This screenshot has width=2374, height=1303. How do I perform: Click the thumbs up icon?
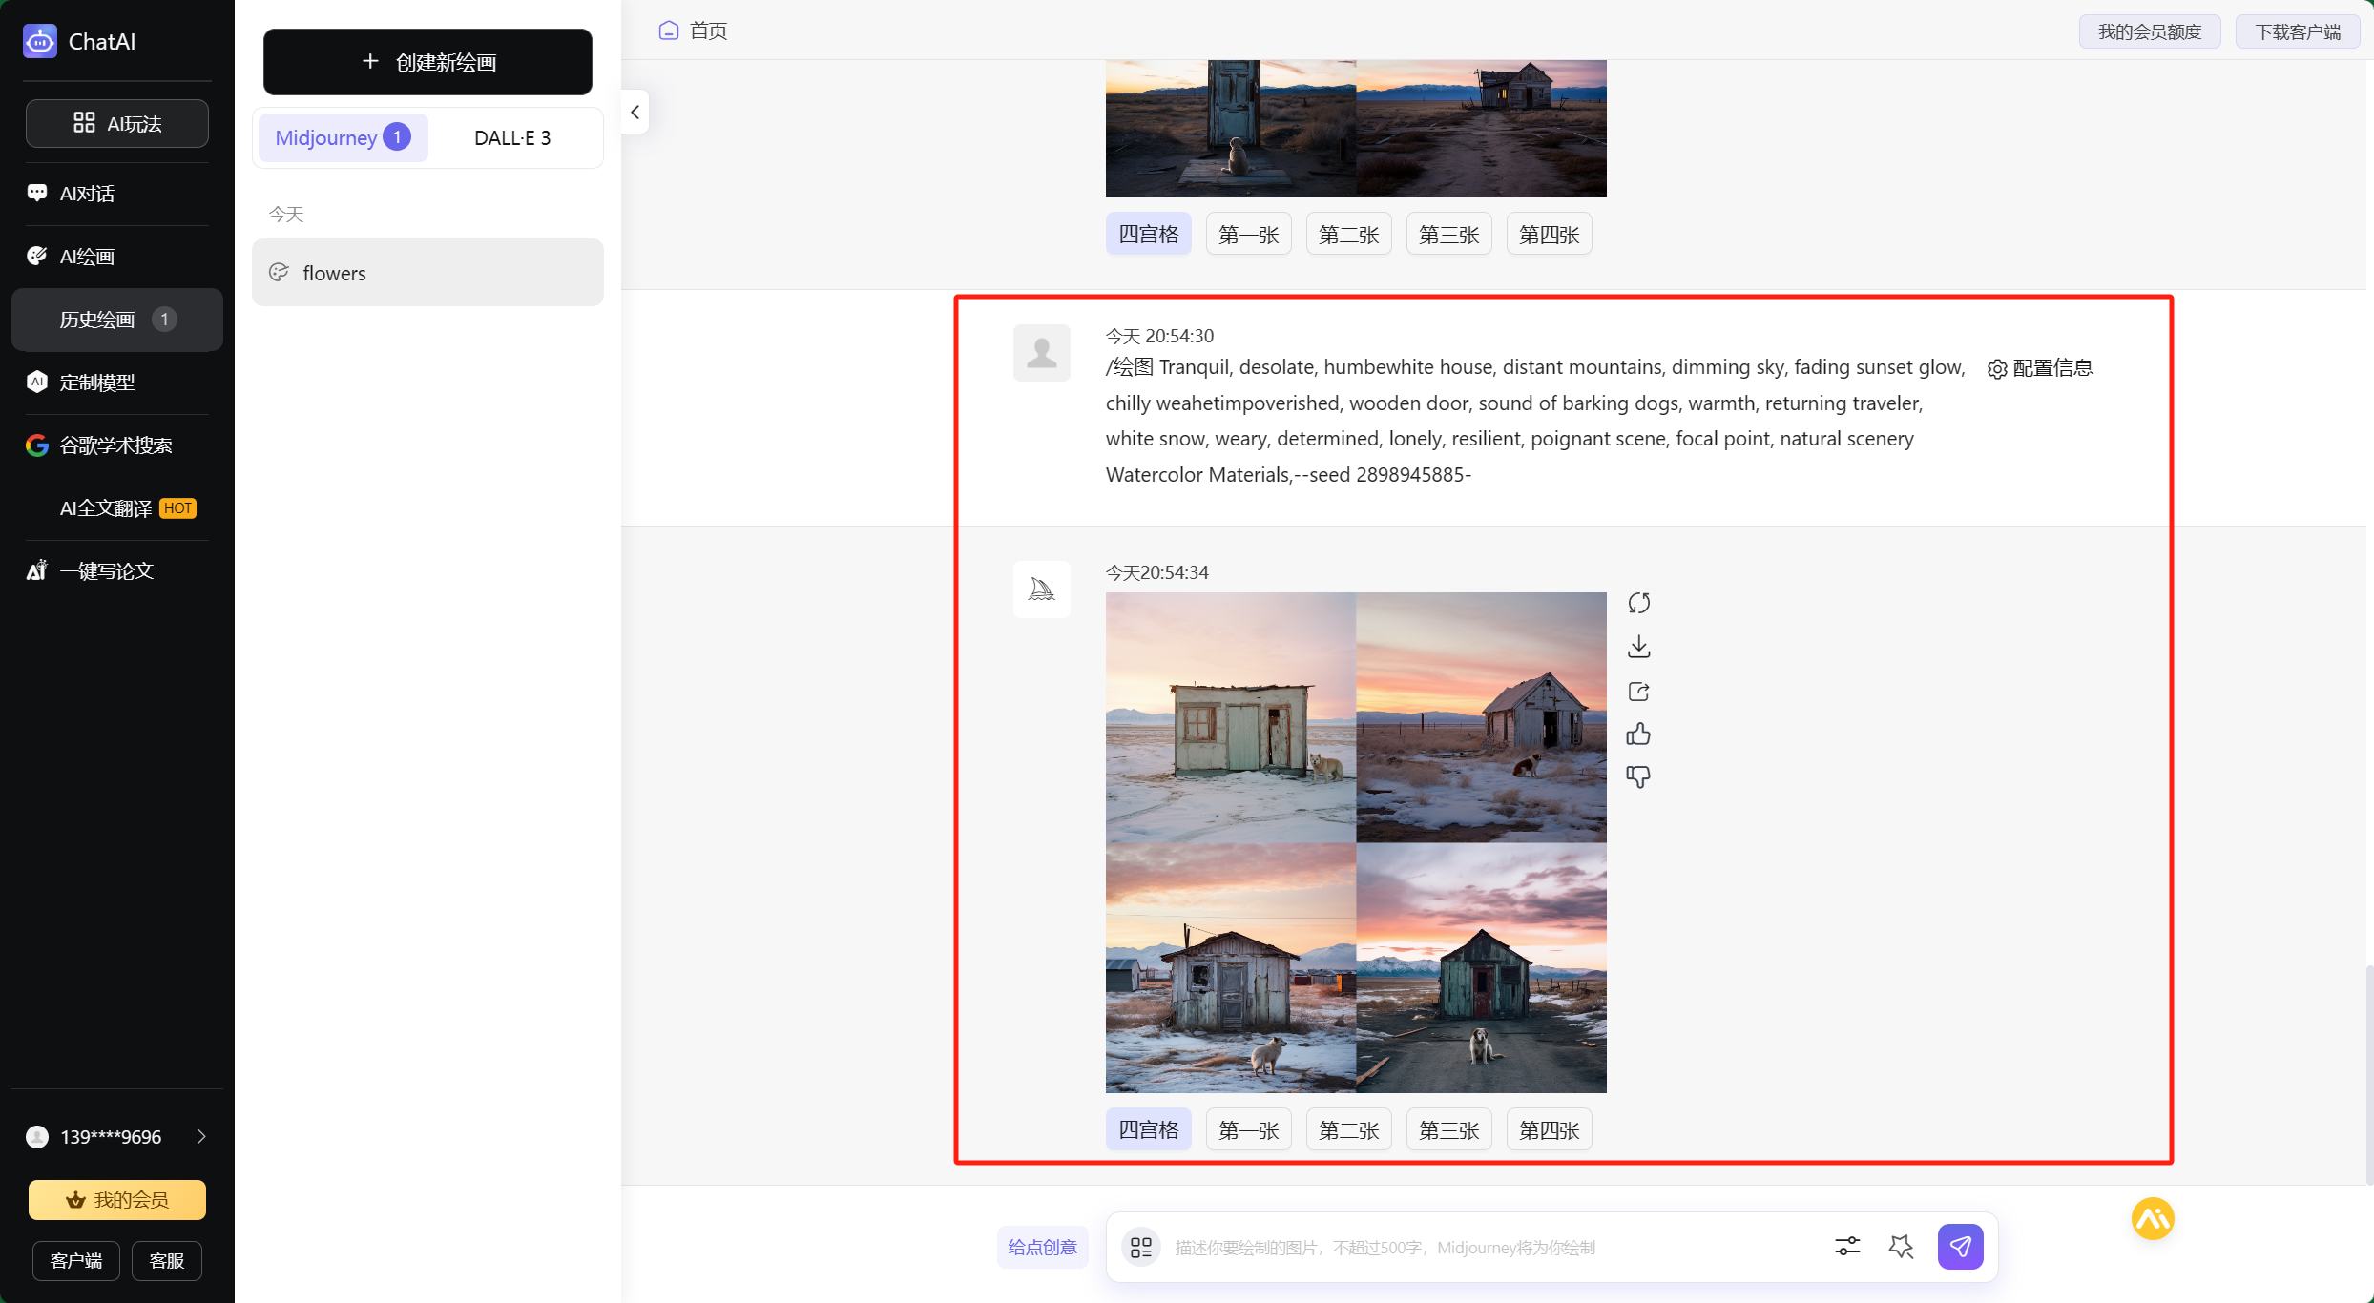1638,734
